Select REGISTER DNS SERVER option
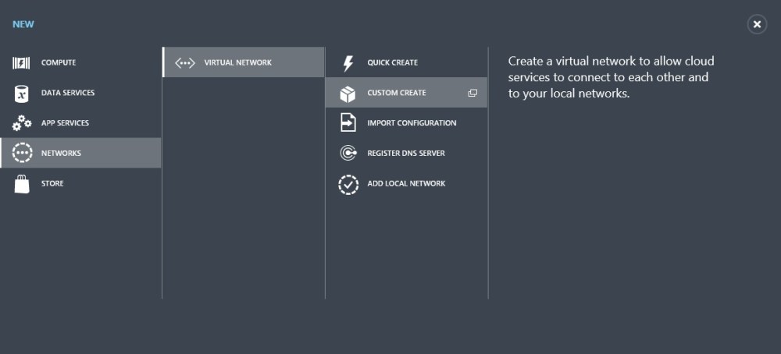The image size is (781, 354). (406, 153)
